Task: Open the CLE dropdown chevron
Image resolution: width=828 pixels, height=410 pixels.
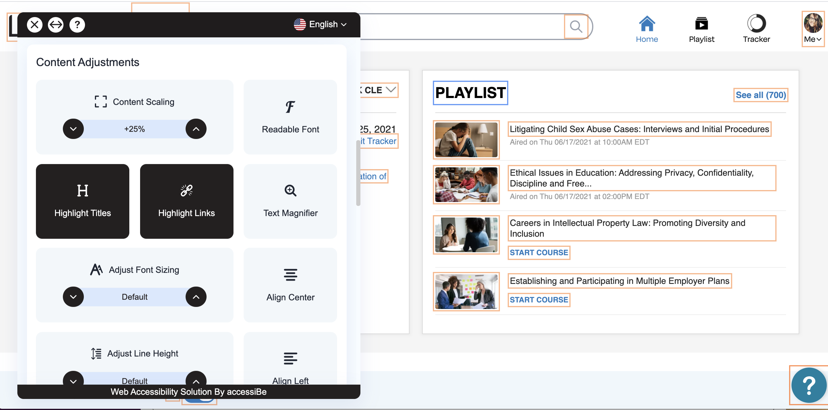Action: pyautogui.click(x=391, y=90)
